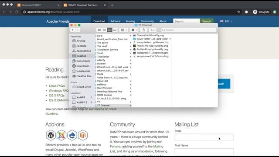Switch Finder to list view

[x=104, y=30]
